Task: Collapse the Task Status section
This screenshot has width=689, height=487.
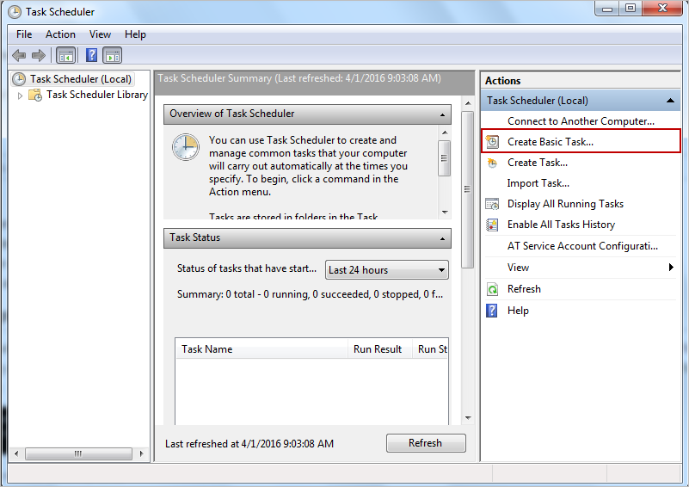Action: click(443, 237)
